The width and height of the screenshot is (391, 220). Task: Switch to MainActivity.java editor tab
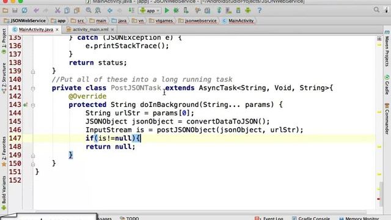pos(36,29)
